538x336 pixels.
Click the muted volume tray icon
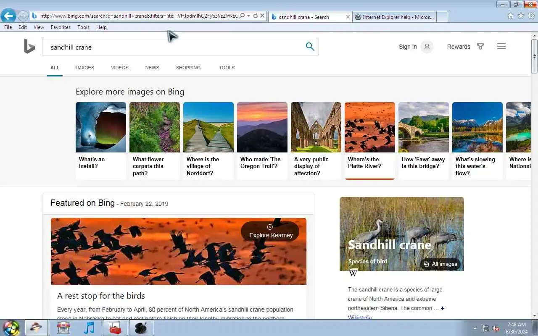(x=496, y=328)
